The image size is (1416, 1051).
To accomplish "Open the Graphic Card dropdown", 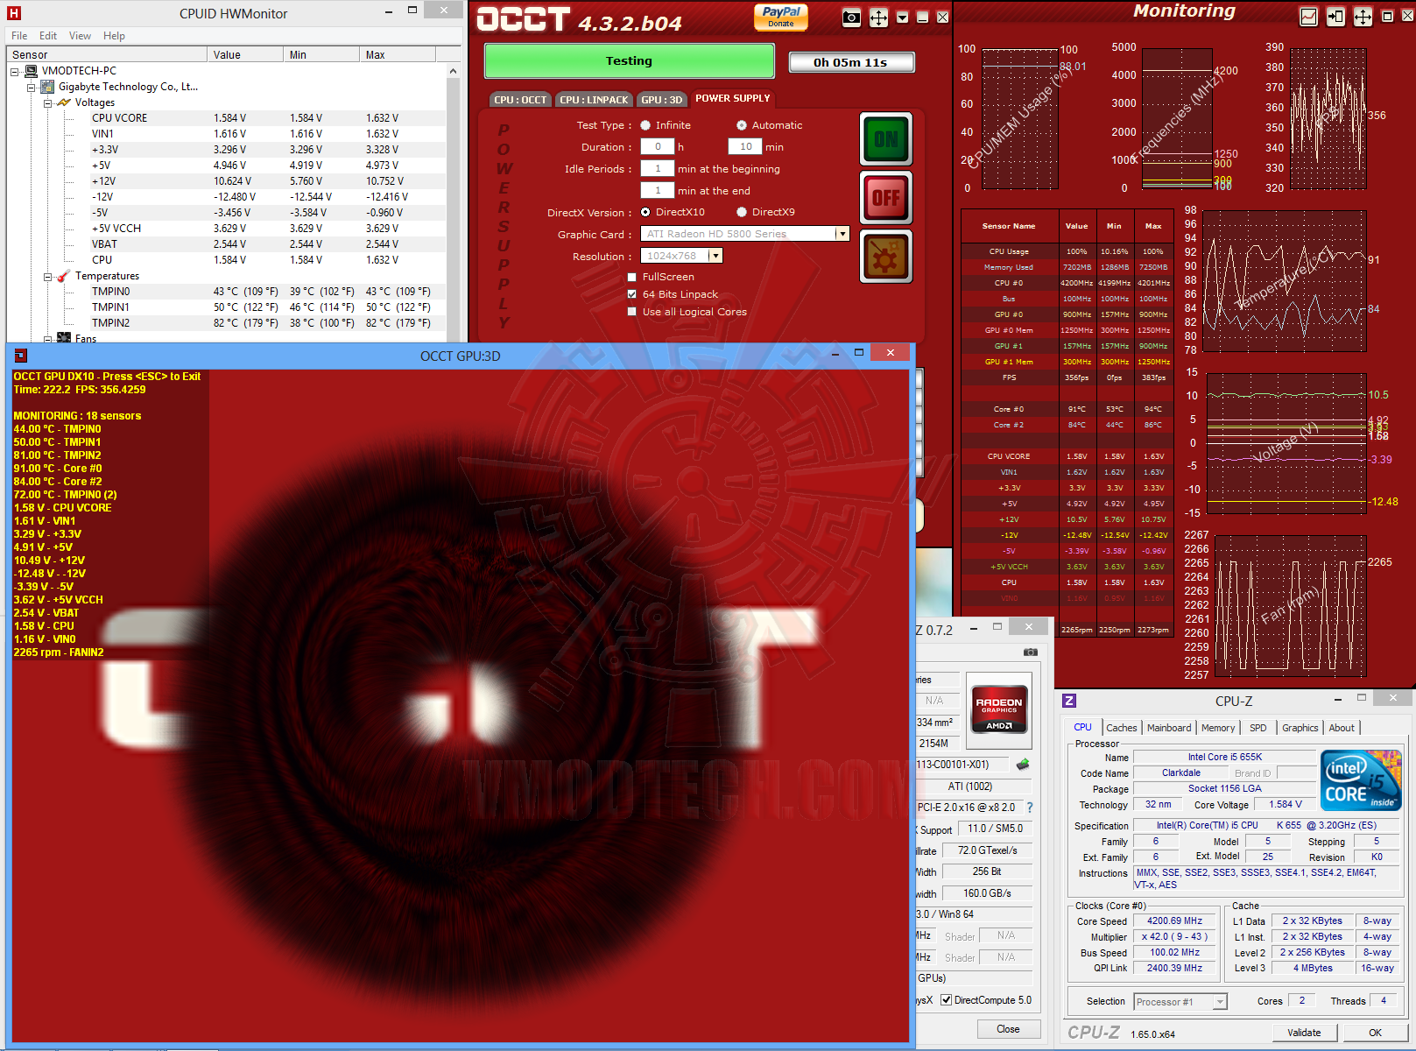I will (x=842, y=234).
